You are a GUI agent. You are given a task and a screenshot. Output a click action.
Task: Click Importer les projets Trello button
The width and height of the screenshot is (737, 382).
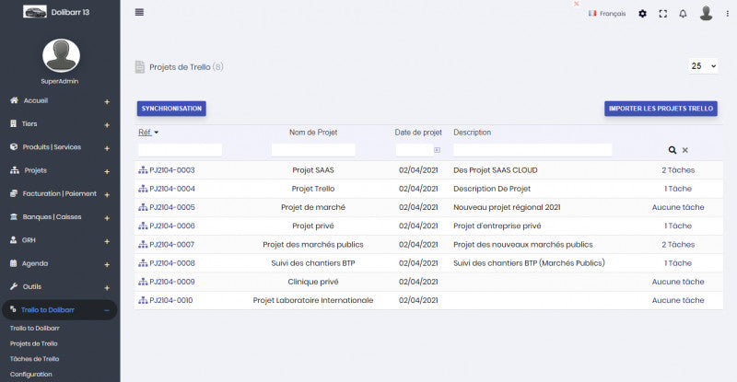(x=661, y=109)
